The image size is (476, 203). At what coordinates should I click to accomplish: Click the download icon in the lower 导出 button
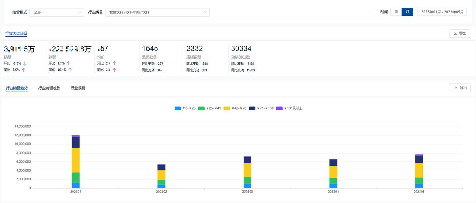pos(456,88)
